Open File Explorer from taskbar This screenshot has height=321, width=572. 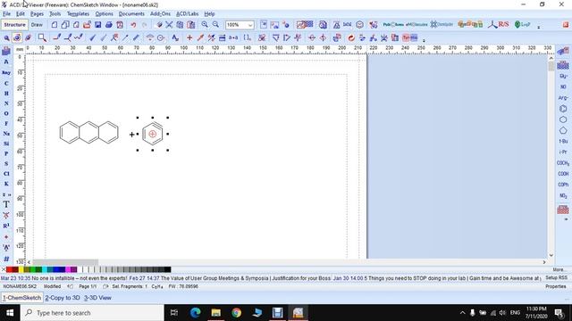coord(216,313)
